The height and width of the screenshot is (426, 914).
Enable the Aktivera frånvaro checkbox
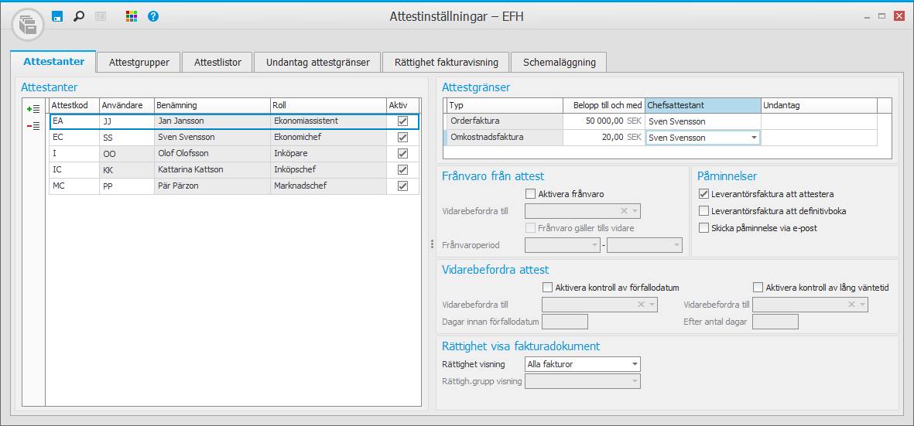(x=531, y=194)
